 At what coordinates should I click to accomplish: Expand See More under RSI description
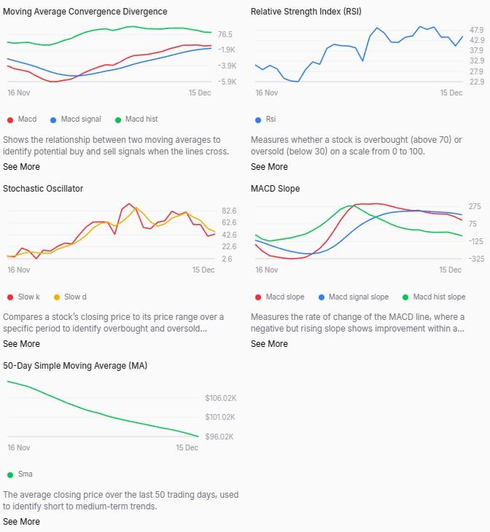pos(269,167)
